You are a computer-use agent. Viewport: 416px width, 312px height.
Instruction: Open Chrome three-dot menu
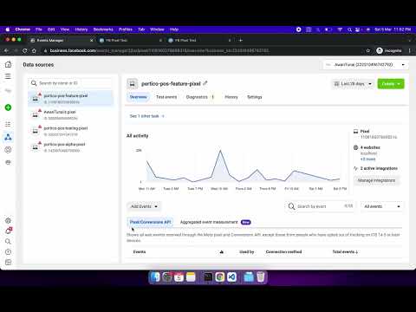point(409,50)
